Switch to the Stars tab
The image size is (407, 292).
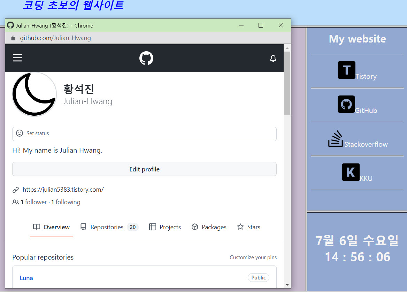248,227
